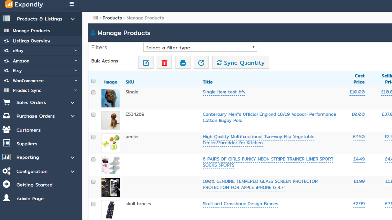Click Reporting chart icon
Image resolution: width=392 pixels, height=220 pixels.
6,157
